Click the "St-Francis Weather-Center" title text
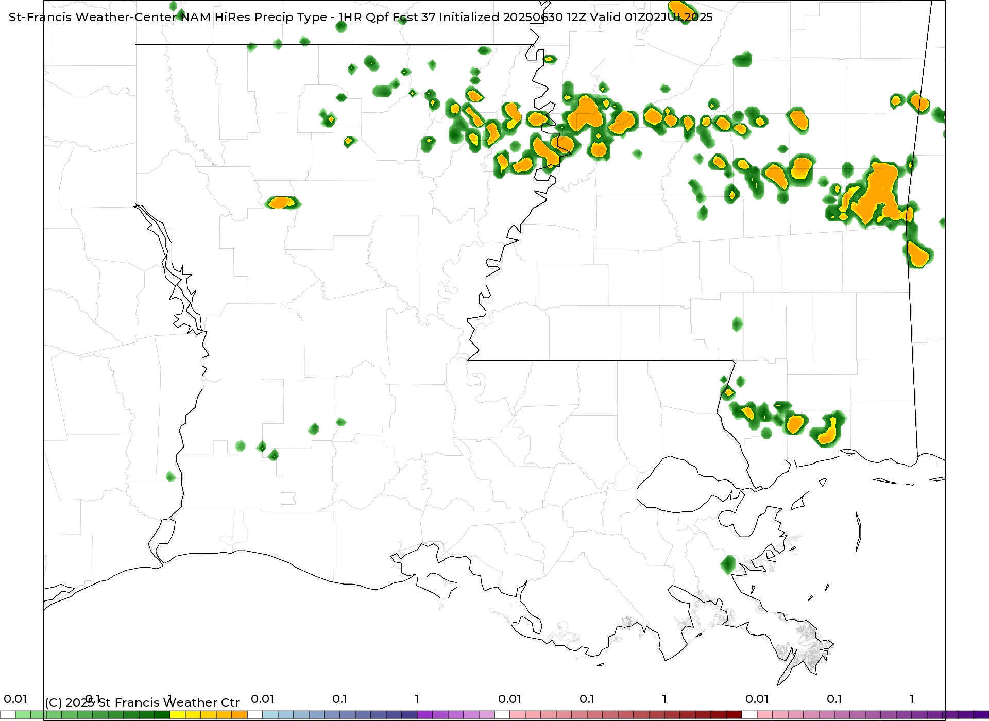 click(93, 17)
